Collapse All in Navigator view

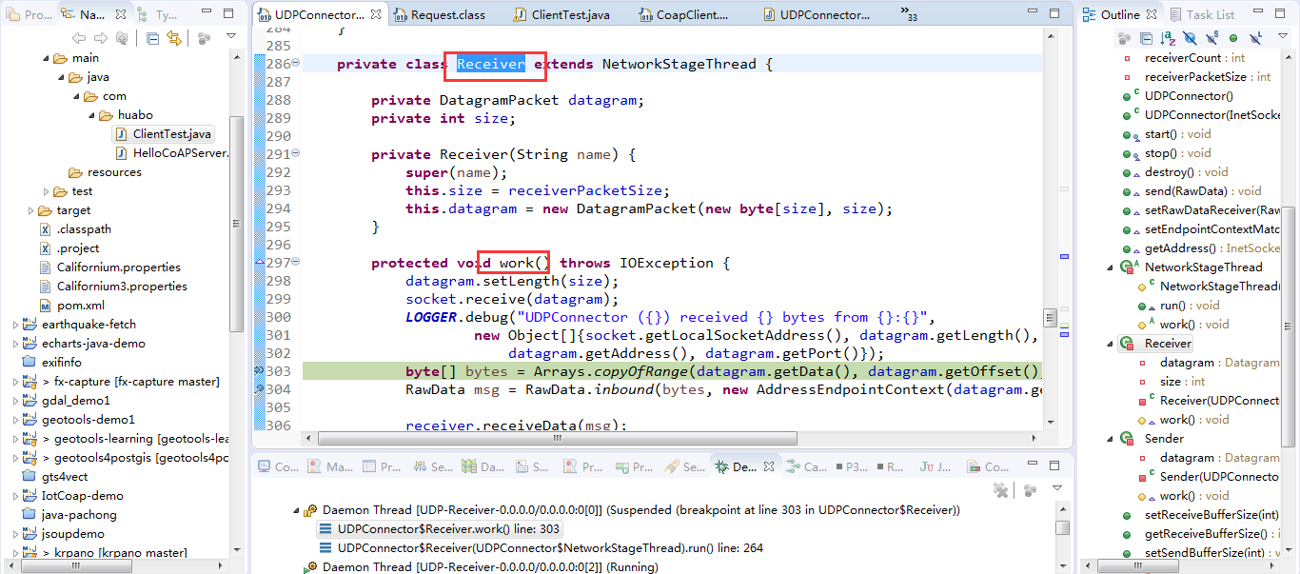(x=152, y=38)
